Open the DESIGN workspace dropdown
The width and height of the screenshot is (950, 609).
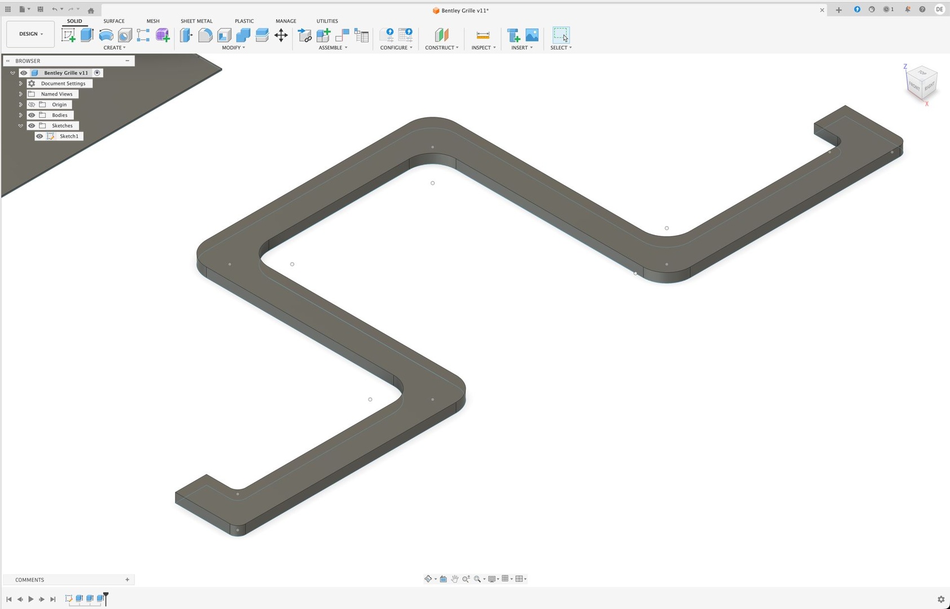(30, 34)
